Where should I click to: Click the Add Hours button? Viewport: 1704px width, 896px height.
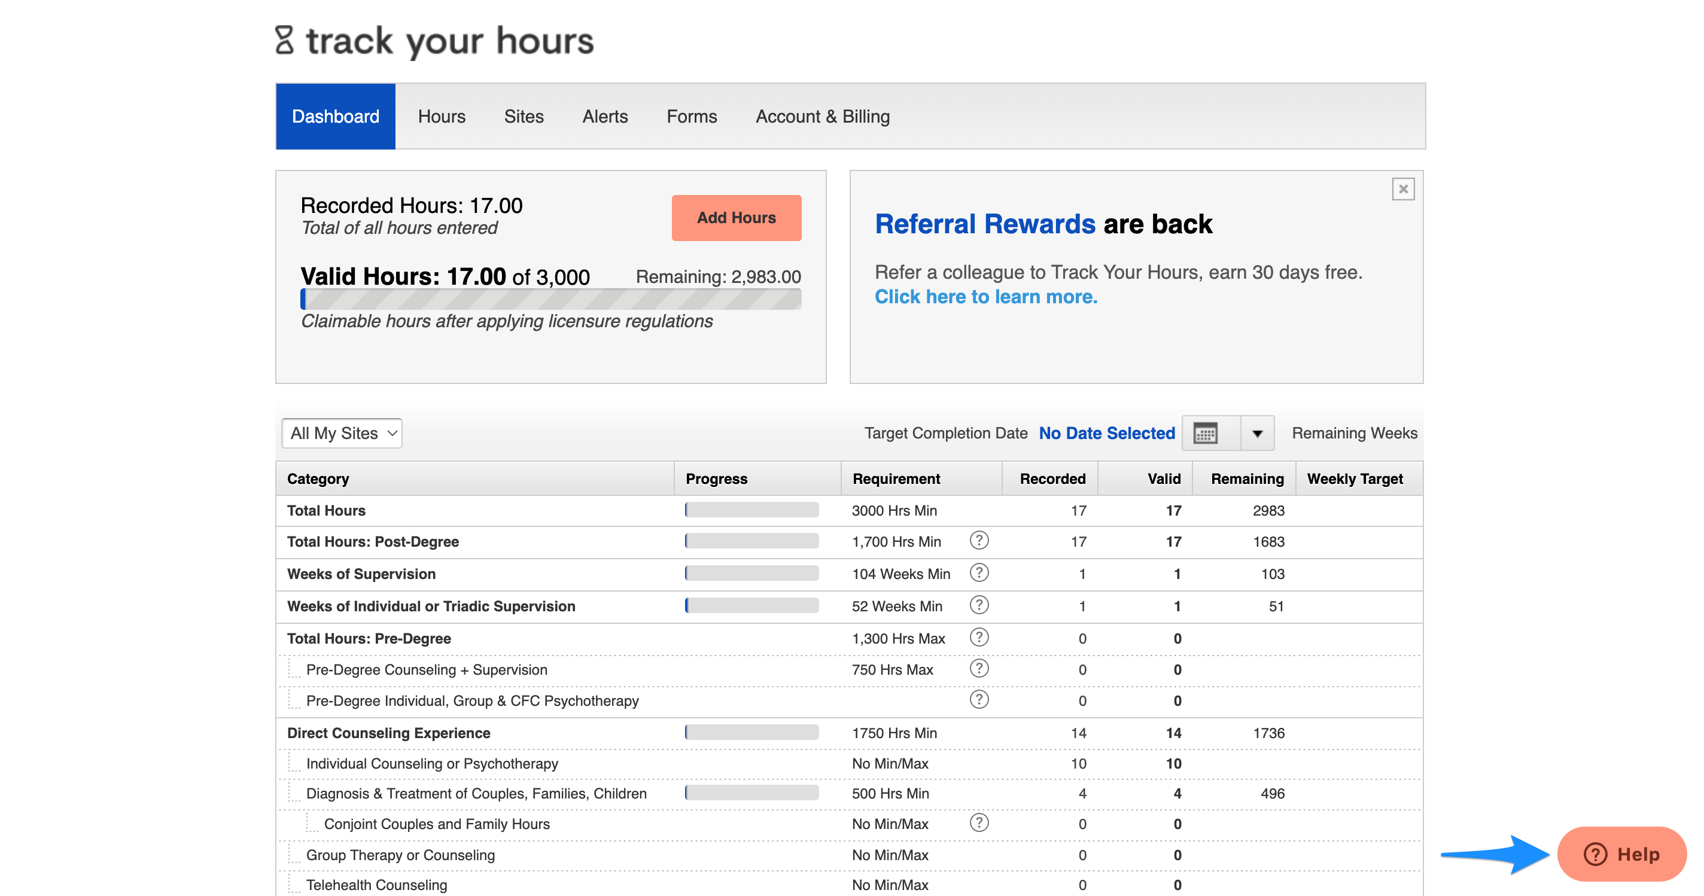point(737,218)
